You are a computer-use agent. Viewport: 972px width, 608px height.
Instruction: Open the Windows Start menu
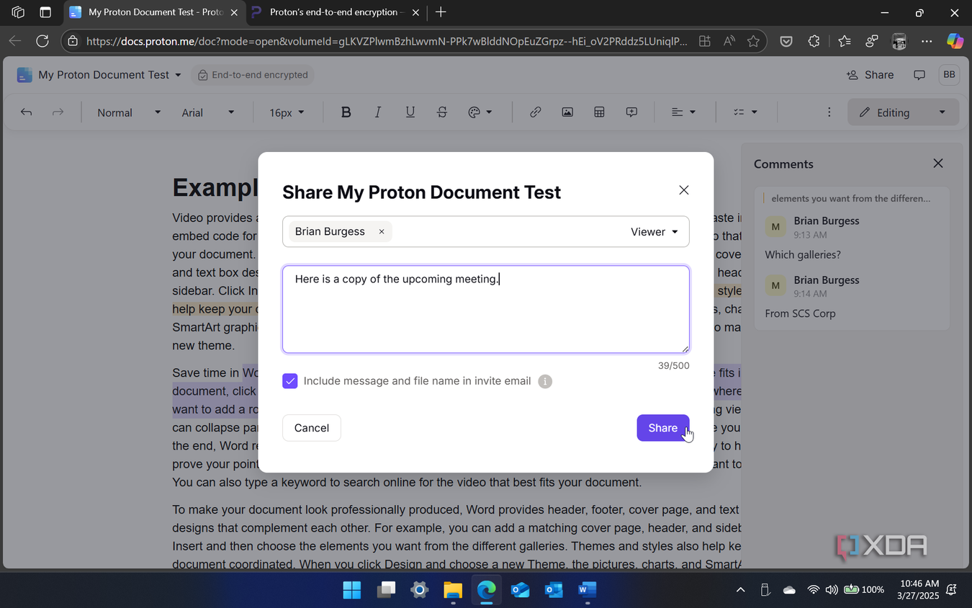click(x=352, y=590)
